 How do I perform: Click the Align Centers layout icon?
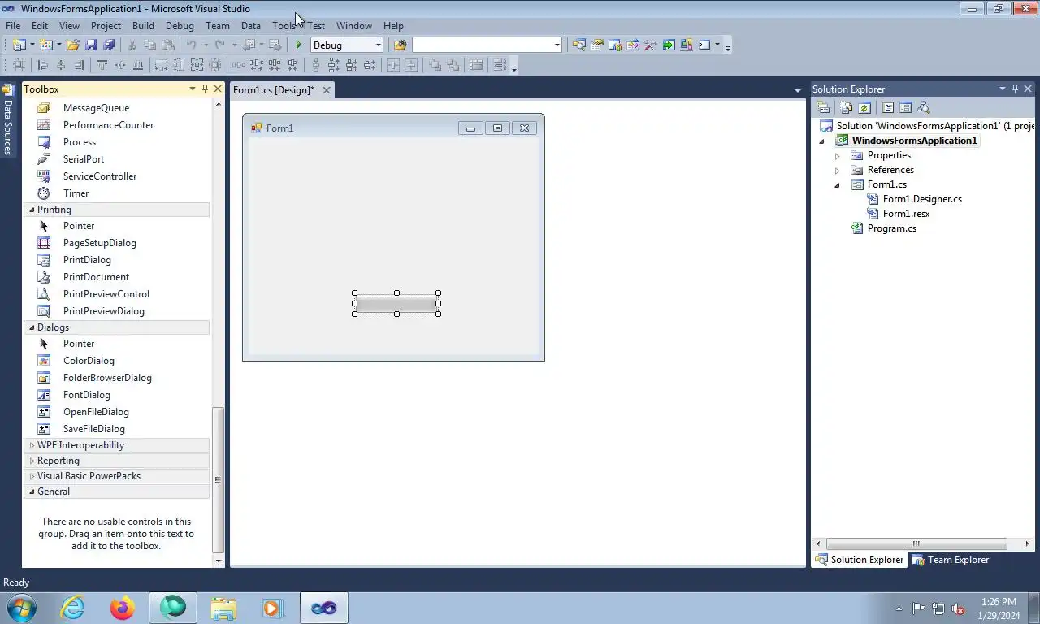pos(61,65)
